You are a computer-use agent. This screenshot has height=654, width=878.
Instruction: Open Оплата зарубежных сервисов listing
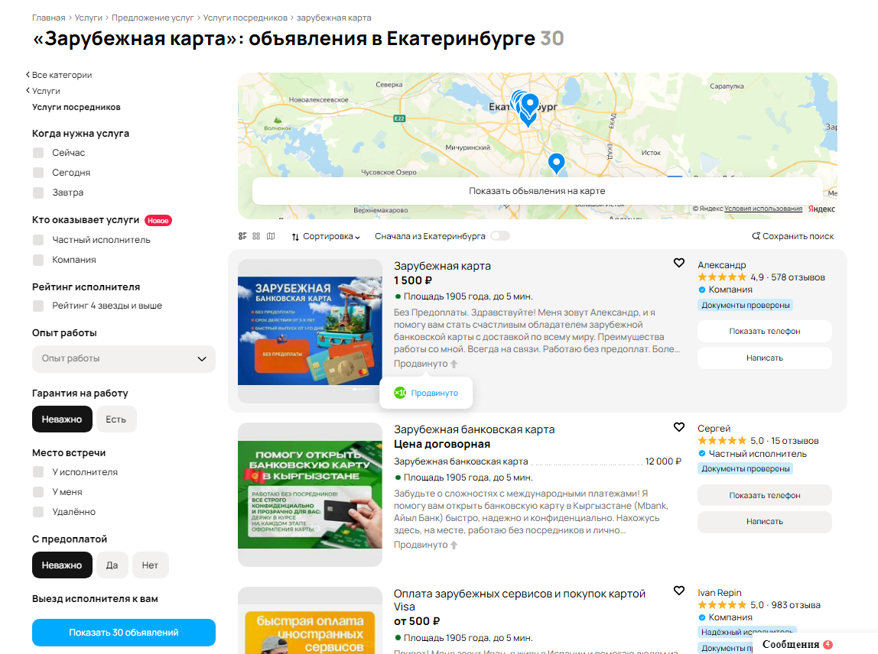519,600
